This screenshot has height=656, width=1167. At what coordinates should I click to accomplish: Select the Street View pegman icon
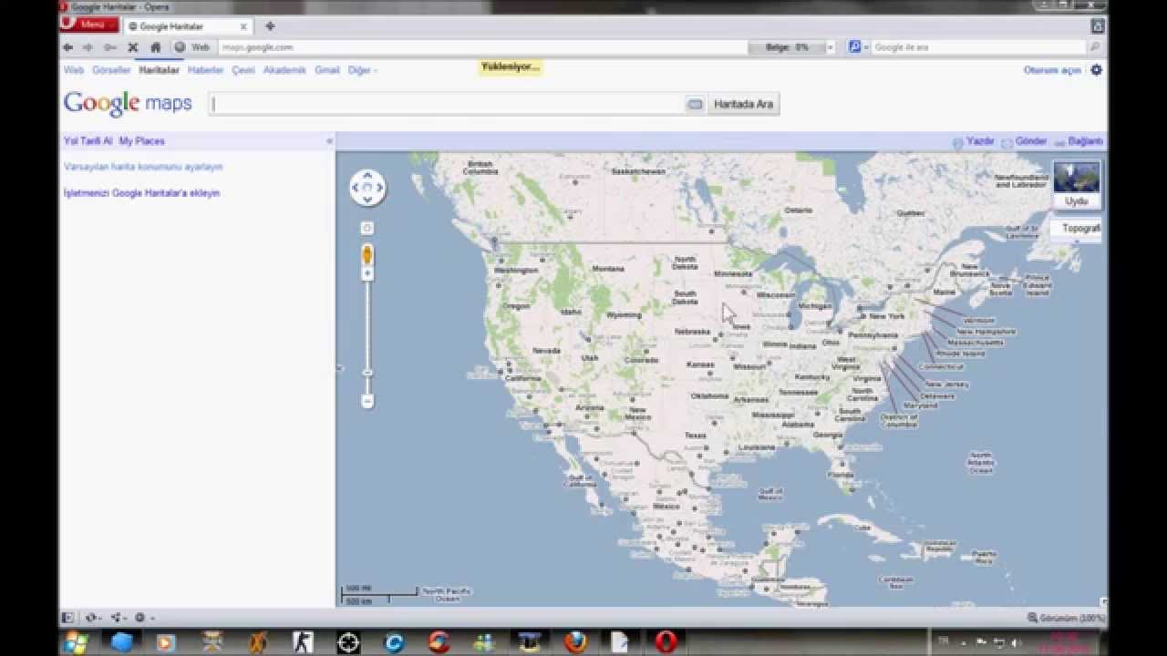pos(367,254)
